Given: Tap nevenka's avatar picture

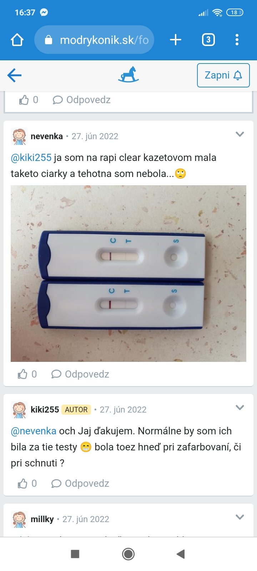Looking at the screenshot, I should pyautogui.click(x=19, y=136).
